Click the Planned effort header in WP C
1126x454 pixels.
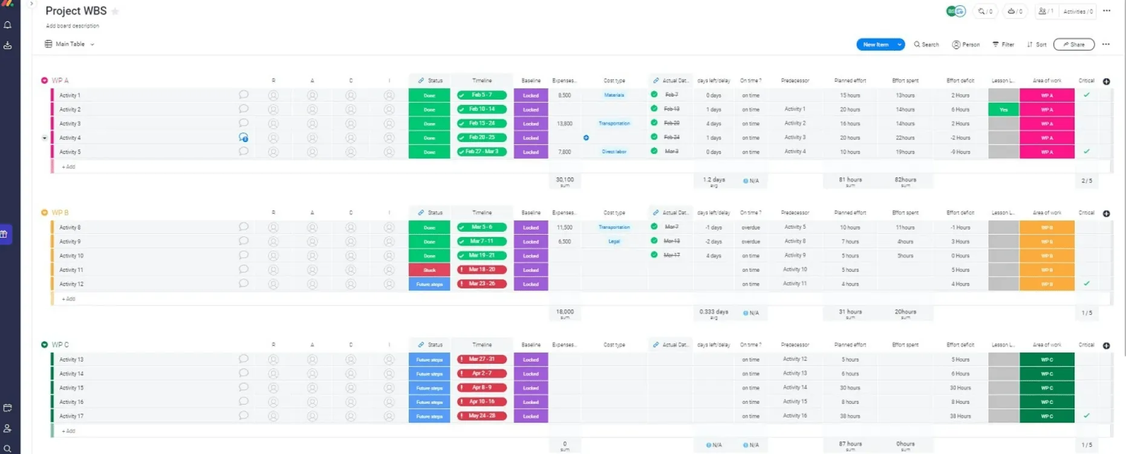coord(850,345)
